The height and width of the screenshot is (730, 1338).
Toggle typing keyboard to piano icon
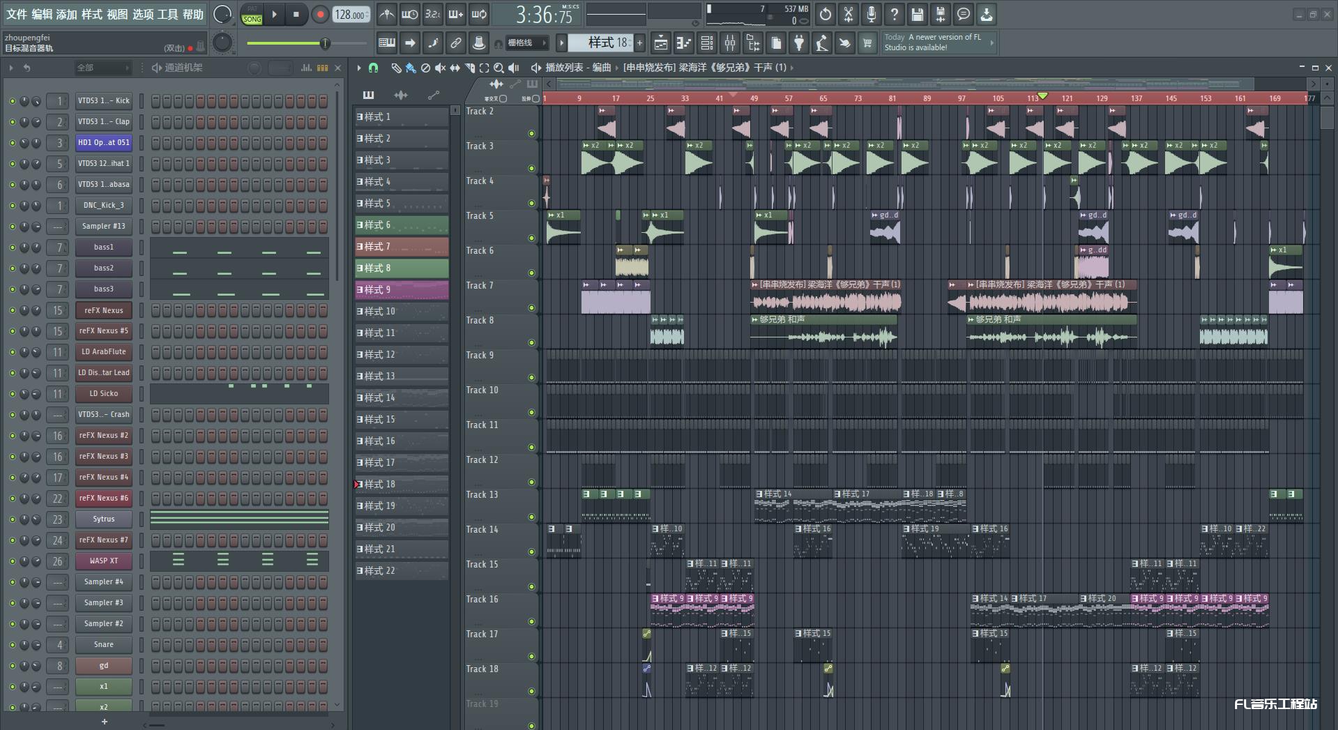(x=386, y=43)
